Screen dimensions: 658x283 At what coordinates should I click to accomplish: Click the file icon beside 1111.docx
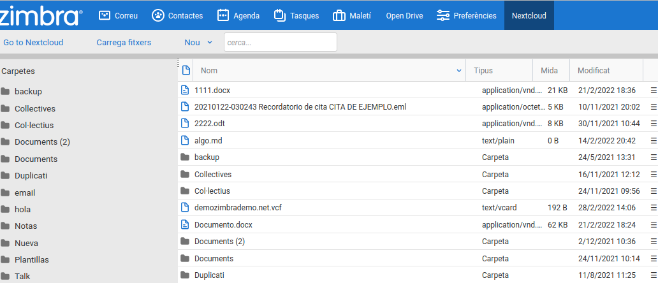pos(185,90)
